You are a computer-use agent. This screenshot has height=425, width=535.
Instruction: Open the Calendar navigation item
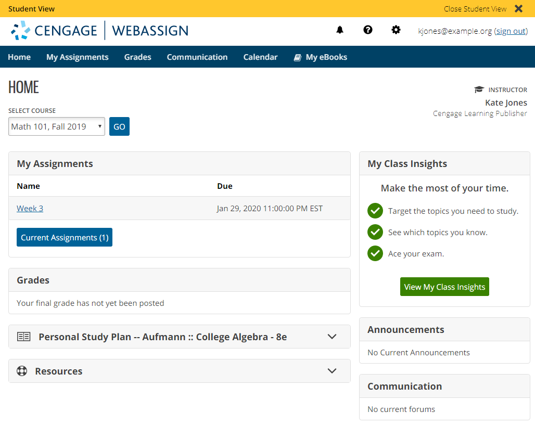click(260, 57)
